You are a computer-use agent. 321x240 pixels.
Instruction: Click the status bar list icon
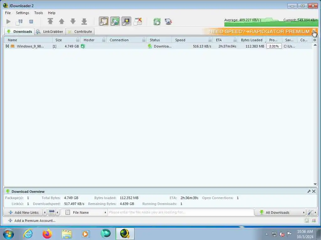[x=314, y=220]
